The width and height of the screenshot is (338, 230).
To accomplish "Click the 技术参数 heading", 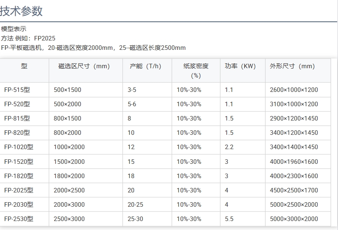I will click(21, 11).
